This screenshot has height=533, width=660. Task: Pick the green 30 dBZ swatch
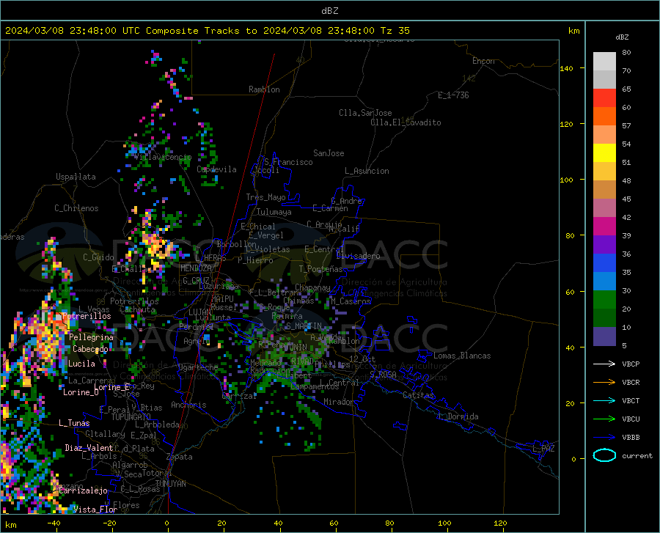coord(604,300)
